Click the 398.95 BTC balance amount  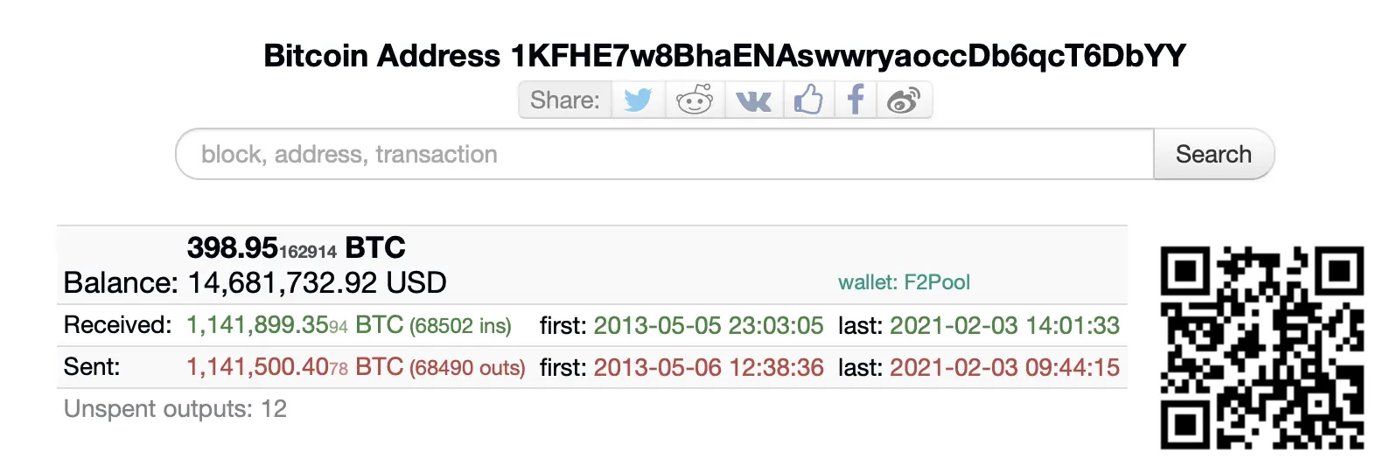(x=297, y=248)
